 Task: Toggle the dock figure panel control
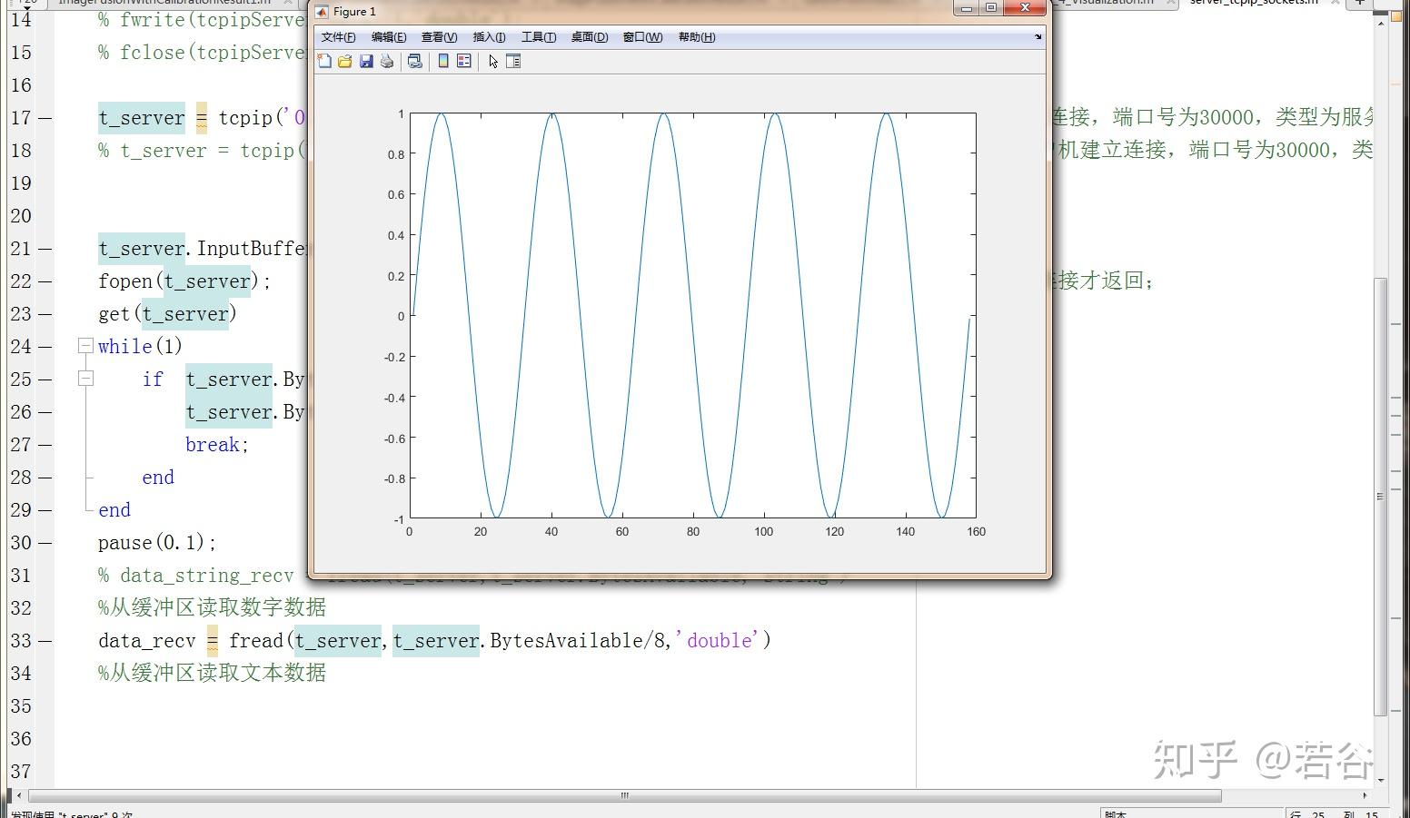click(513, 61)
